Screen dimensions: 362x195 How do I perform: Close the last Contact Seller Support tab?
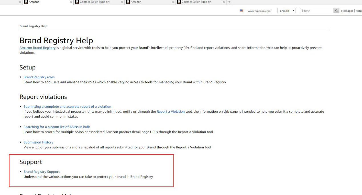(223, 2)
